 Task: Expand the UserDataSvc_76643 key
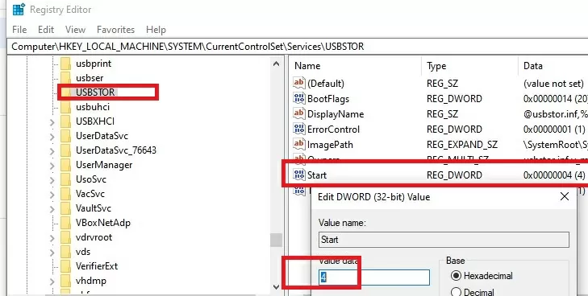(52, 151)
